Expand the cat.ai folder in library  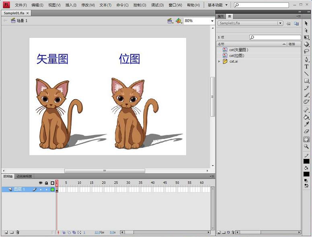(x=219, y=61)
